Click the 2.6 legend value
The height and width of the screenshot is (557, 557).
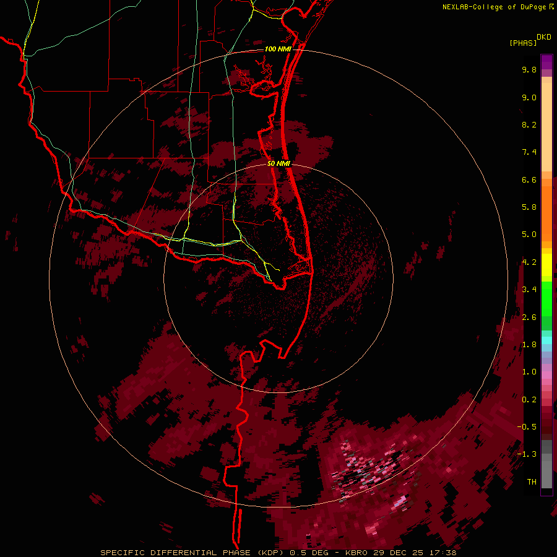pos(529,317)
